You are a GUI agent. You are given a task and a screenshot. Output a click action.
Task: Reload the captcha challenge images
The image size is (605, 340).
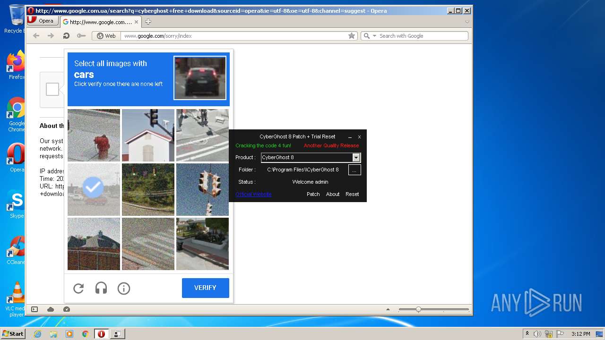click(78, 288)
